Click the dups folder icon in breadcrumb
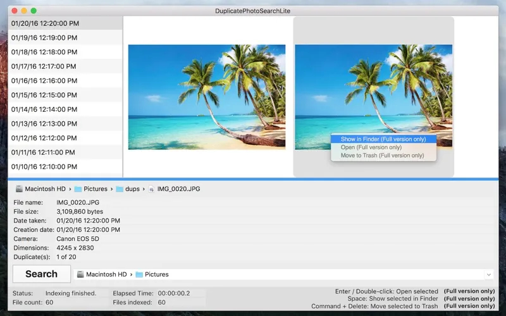 tap(120, 189)
